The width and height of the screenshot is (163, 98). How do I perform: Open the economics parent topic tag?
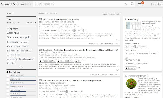tap(141, 47)
